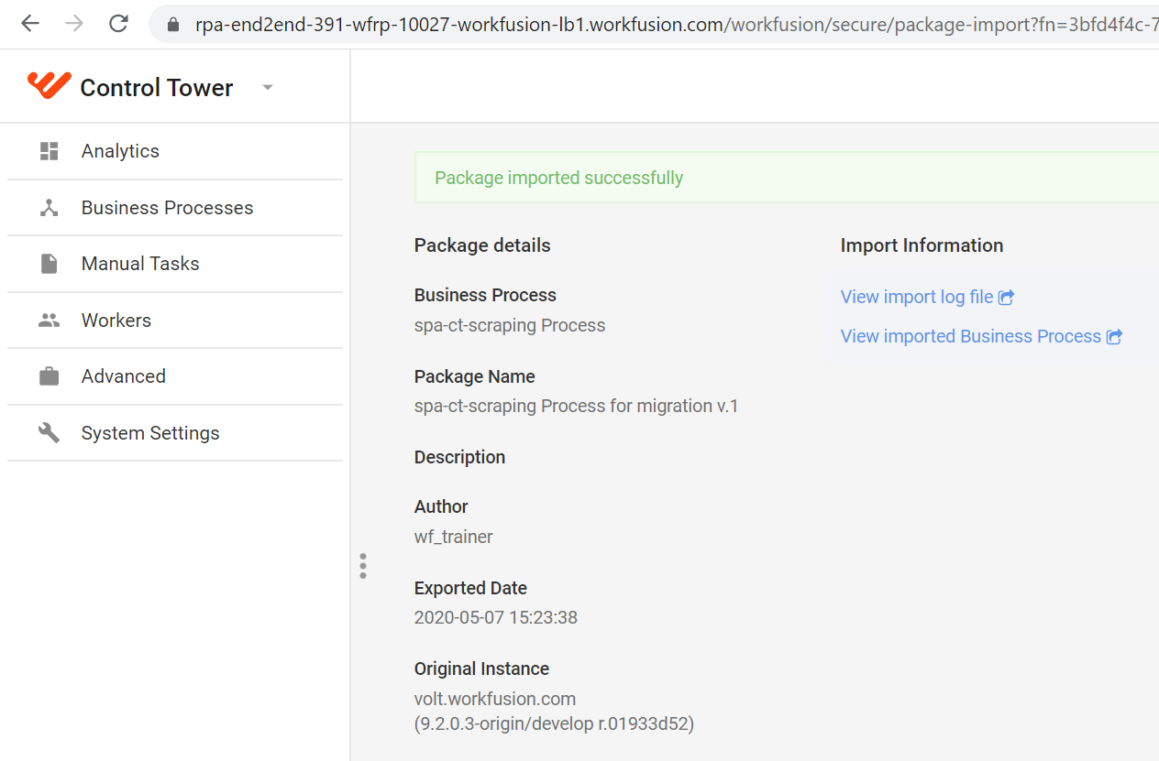Image resolution: width=1159 pixels, height=761 pixels.
Task: Click the 'Exported Date' label
Action: (x=470, y=588)
